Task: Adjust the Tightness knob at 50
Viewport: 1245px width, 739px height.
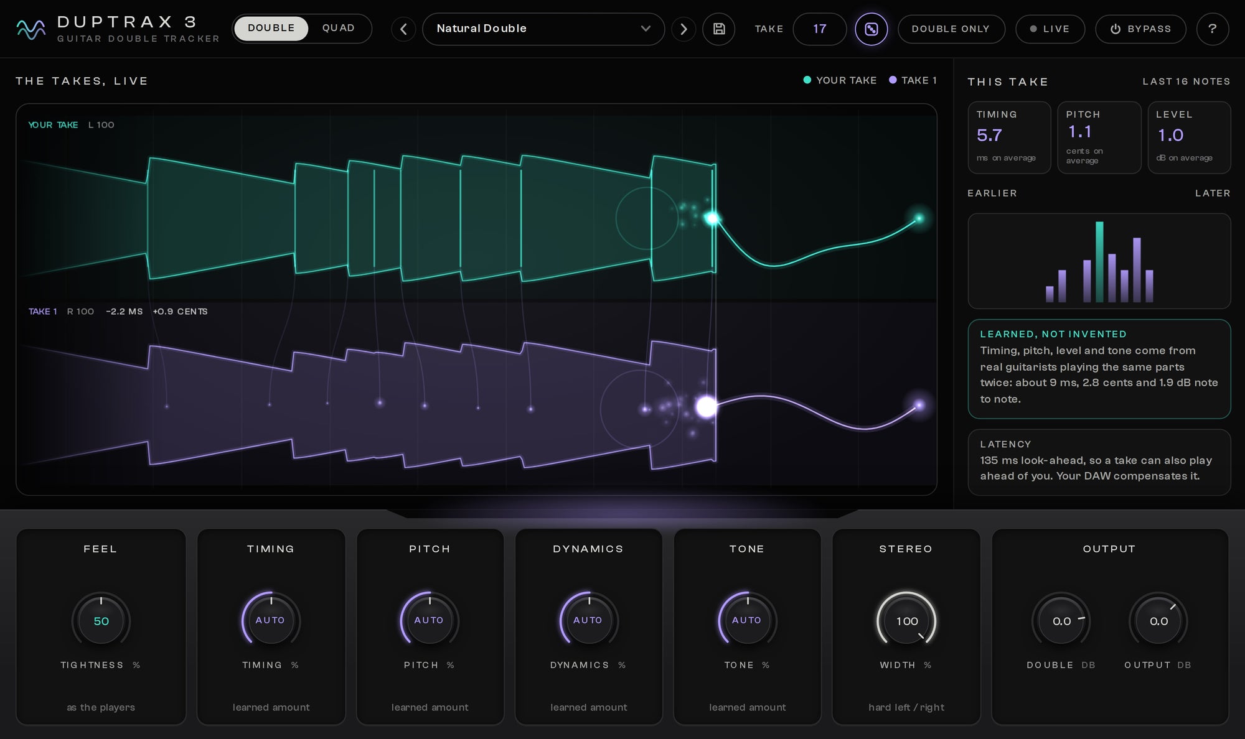Action: coord(101,621)
